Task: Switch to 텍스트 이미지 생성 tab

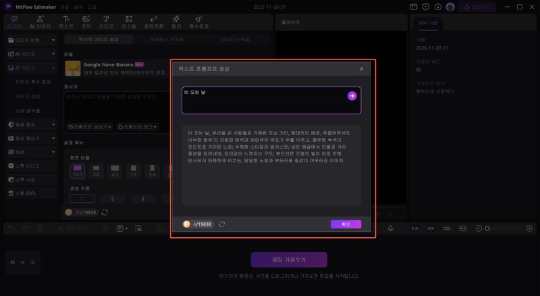Action: coord(99,40)
